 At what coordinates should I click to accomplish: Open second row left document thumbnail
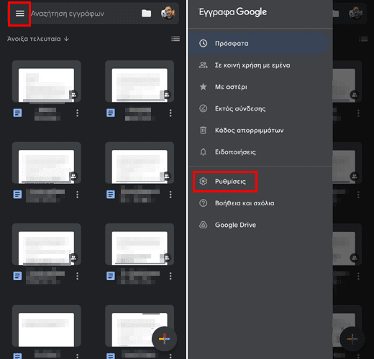47,163
